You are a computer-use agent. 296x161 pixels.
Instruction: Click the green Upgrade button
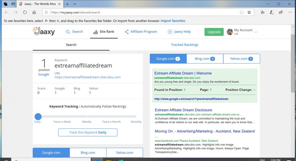pos(214,32)
